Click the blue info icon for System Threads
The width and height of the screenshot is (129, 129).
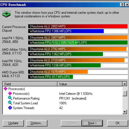[10, 108]
